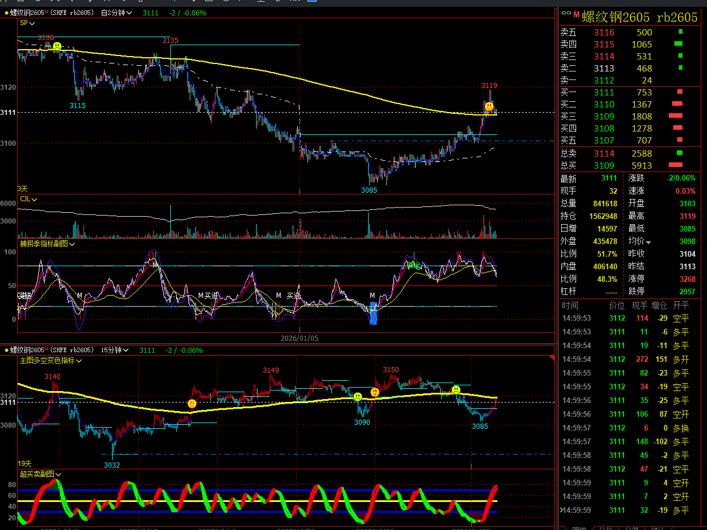The width and height of the screenshot is (707, 530).
Task: Click the 3天 range label on the top chart
Action: point(22,188)
